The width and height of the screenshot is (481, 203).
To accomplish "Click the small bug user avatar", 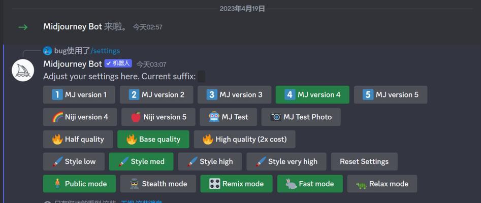I will coord(48,51).
